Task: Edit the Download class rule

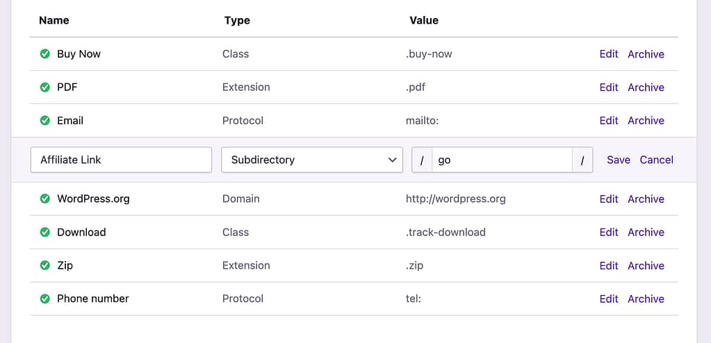Action: (x=609, y=233)
